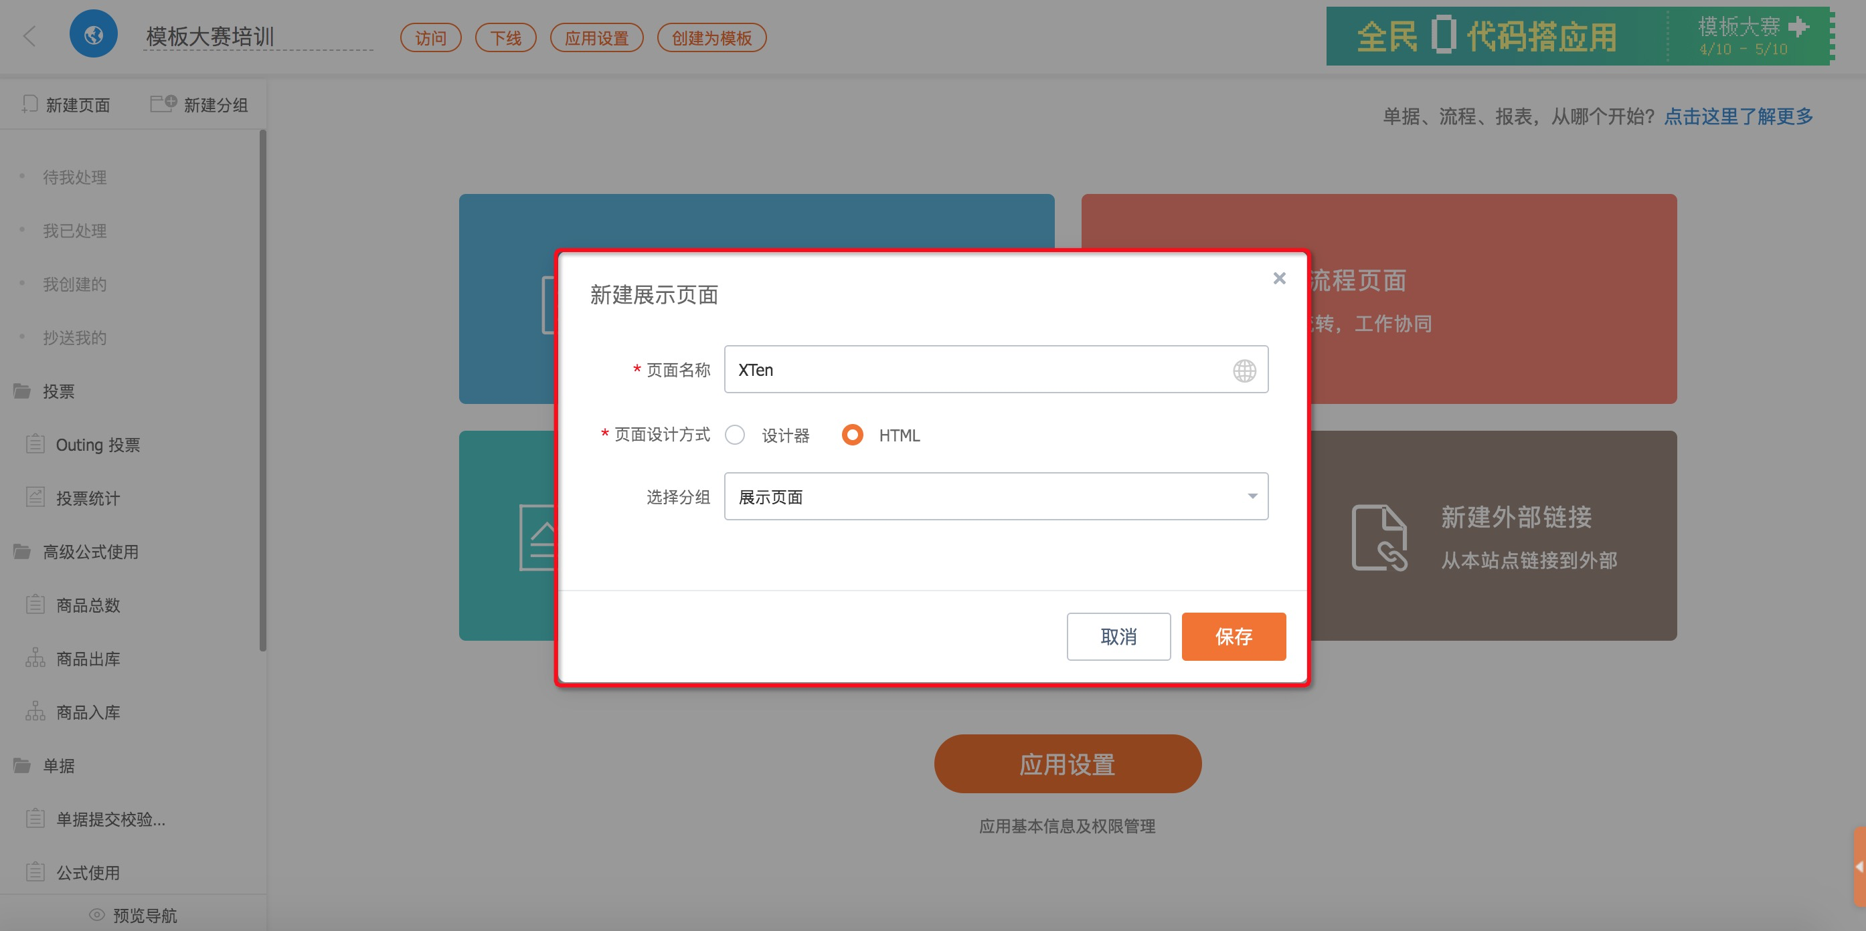The height and width of the screenshot is (931, 1866).
Task: Collapse the 投票 folder group
Action: 23,392
